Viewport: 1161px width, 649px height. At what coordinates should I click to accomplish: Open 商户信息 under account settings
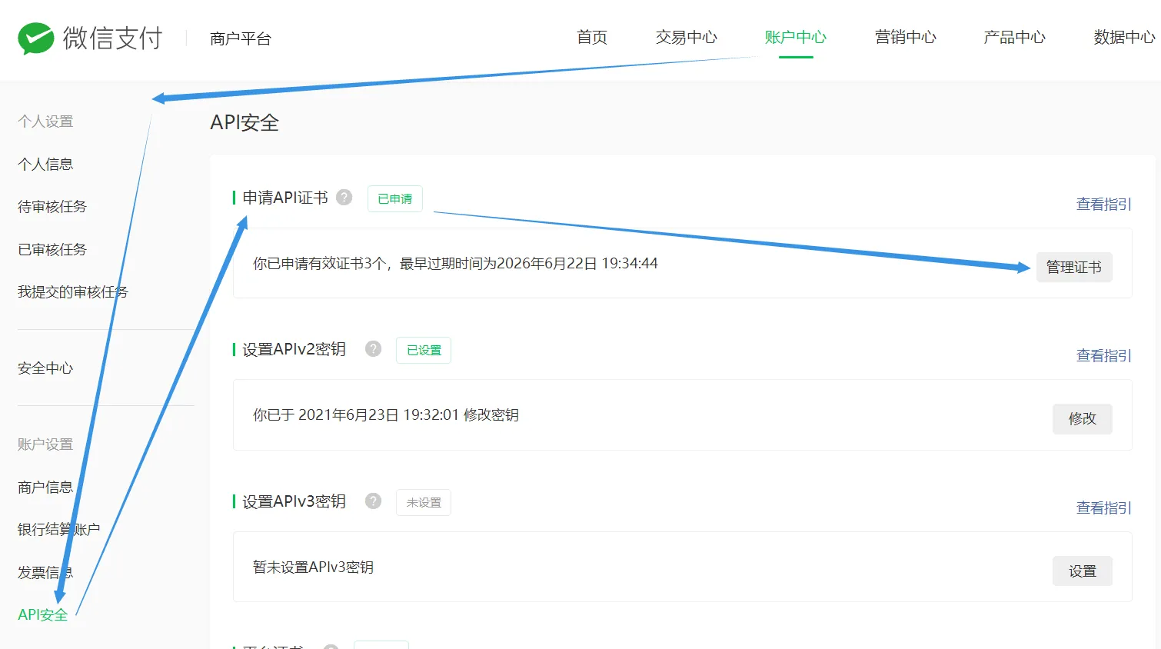[45, 487]
